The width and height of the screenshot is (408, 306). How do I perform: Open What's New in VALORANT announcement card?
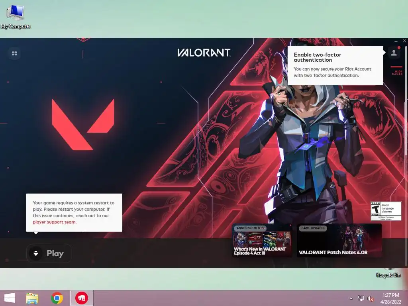[x=262, y=240]
